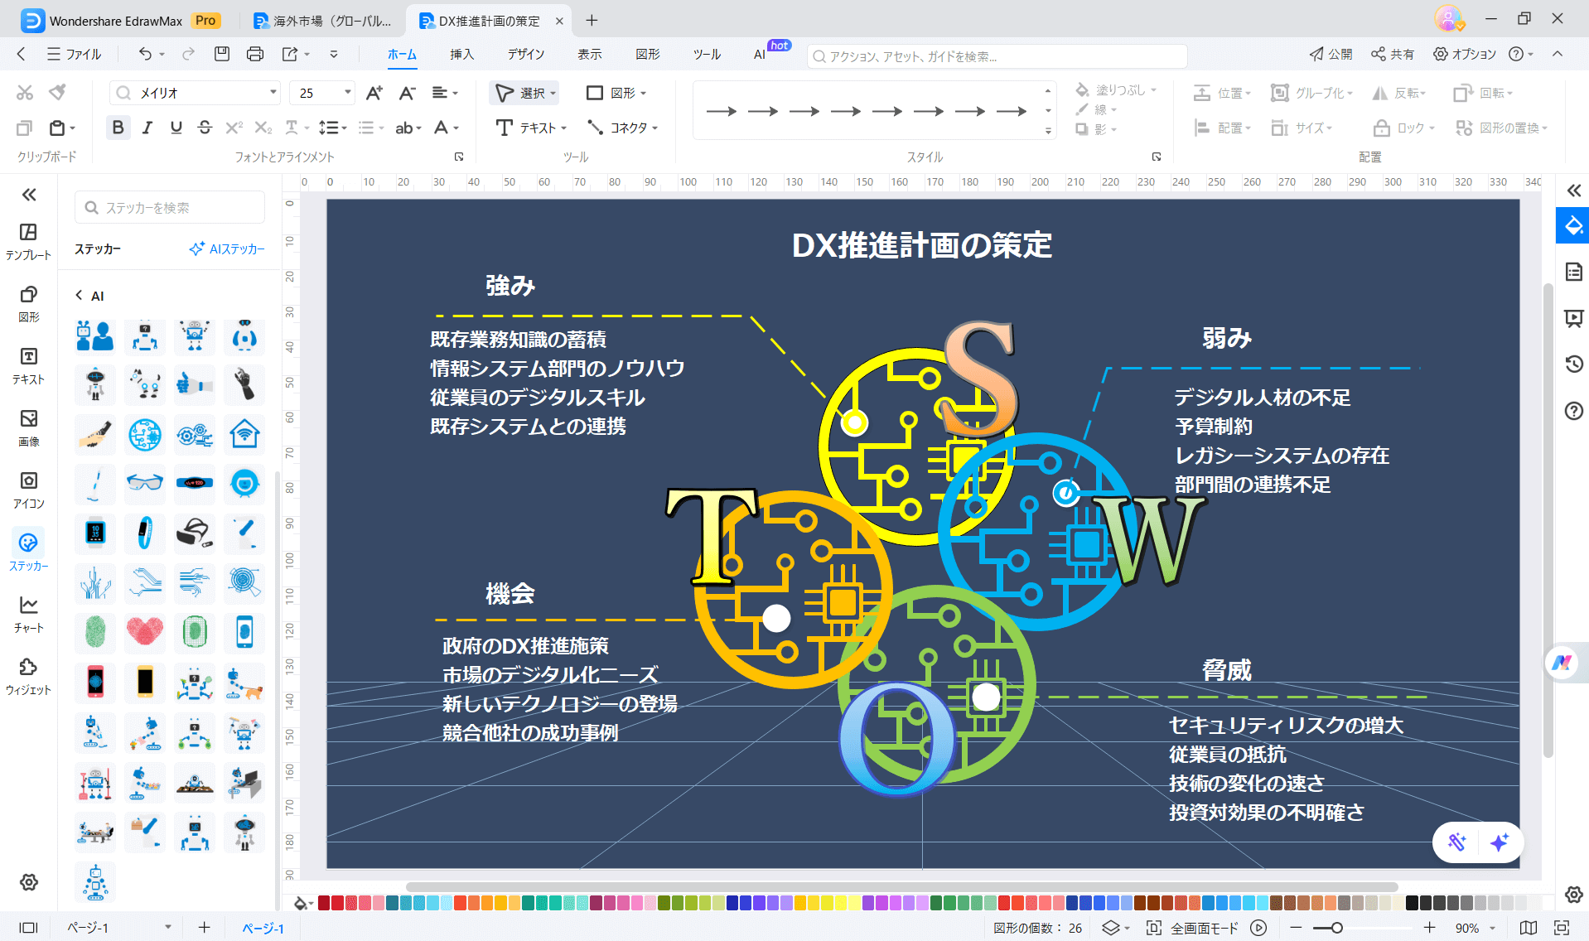Open the font size dropdown
The width and height of the screenshot is (1589, 941).
[x=348, y=92]
